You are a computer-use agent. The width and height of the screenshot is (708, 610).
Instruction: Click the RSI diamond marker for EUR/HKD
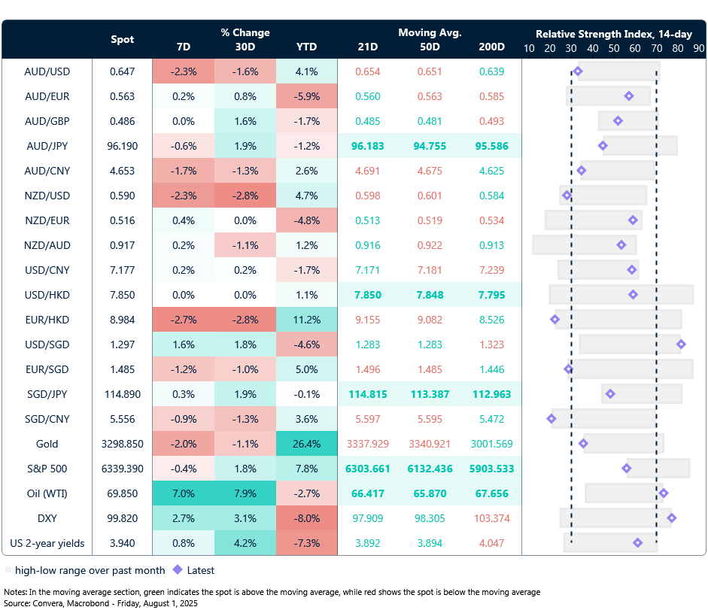[555, 320]
